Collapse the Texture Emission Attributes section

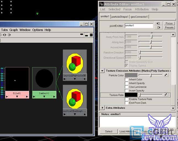pyautogui.click(x=102, y=71)
